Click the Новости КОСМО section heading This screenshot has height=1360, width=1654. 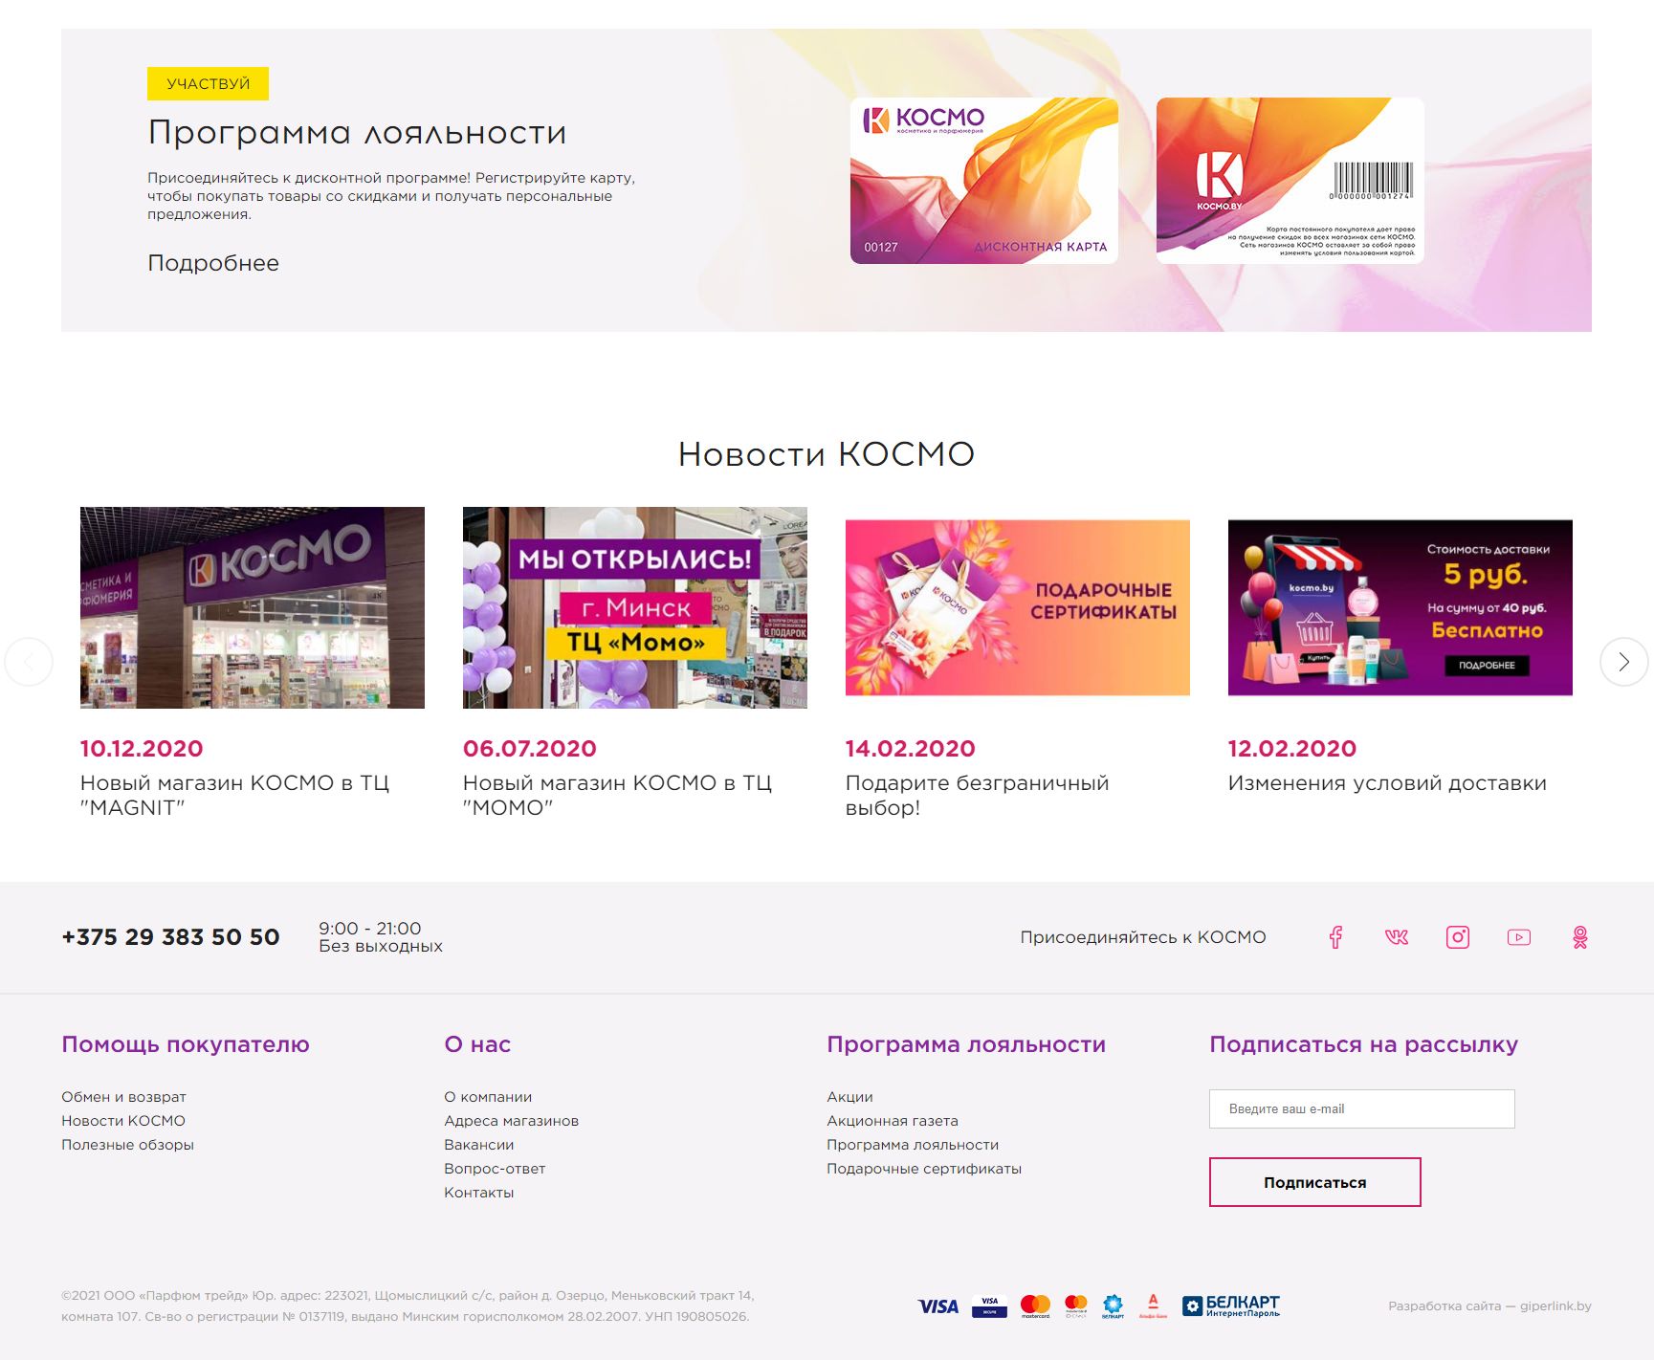click(x=827, y=454)
